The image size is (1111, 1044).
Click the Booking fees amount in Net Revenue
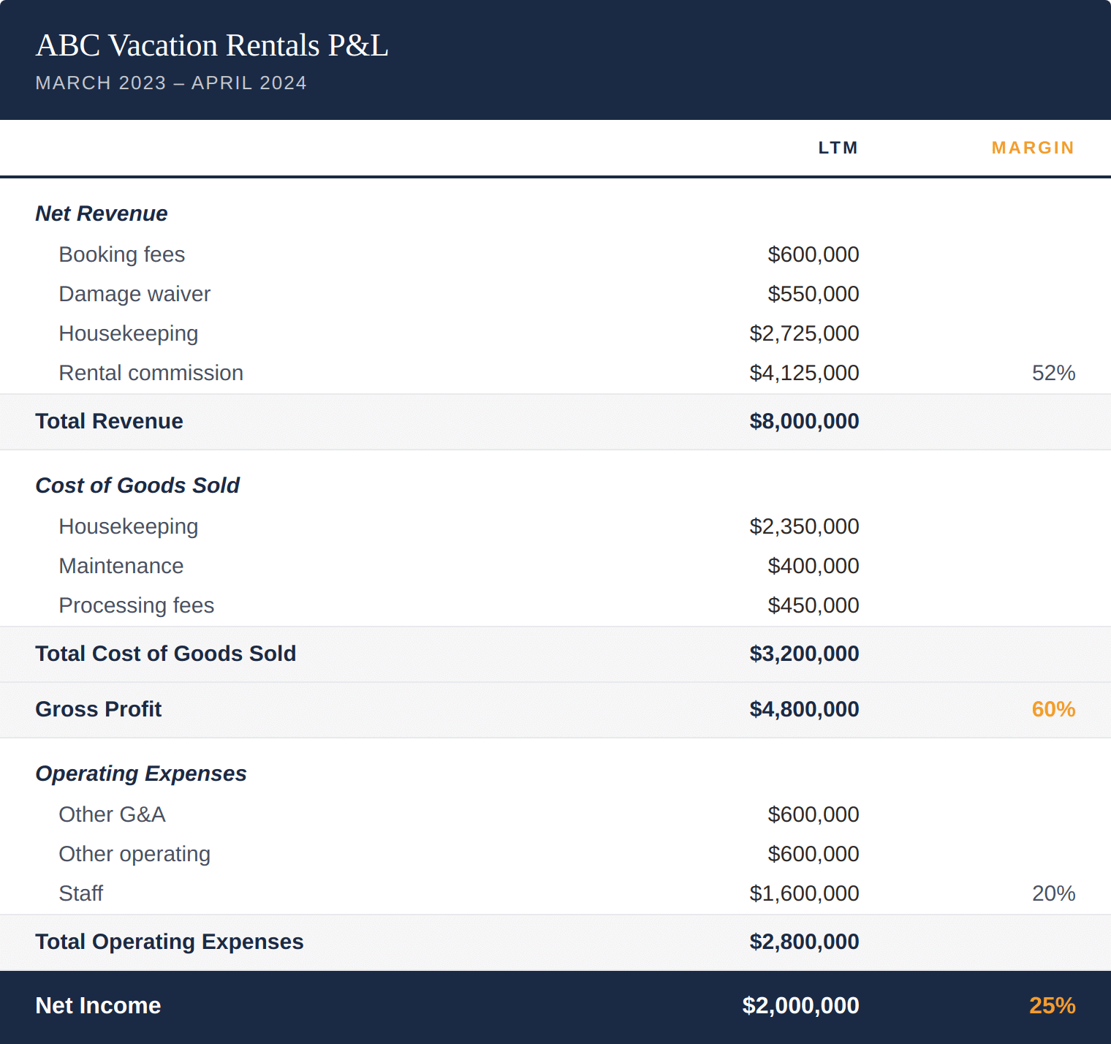pyautogui.click(x=814, y=254)
